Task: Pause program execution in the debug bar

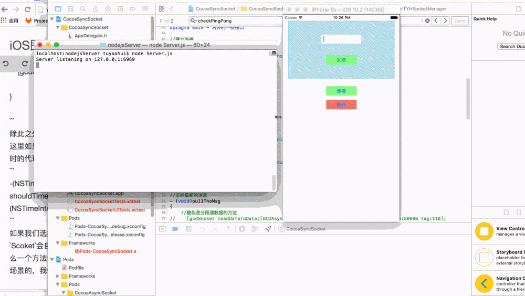Action: coord(189,229)
